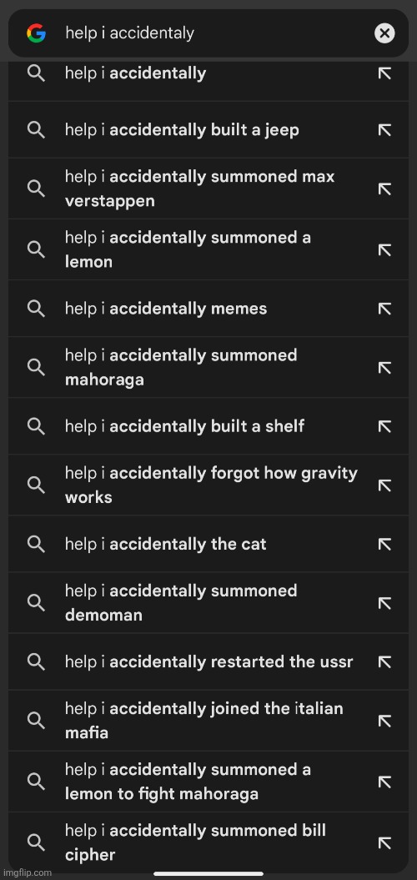
Task: Fill query arrow for 'restarted the ussr'
Action: click(x=384, y=662)
